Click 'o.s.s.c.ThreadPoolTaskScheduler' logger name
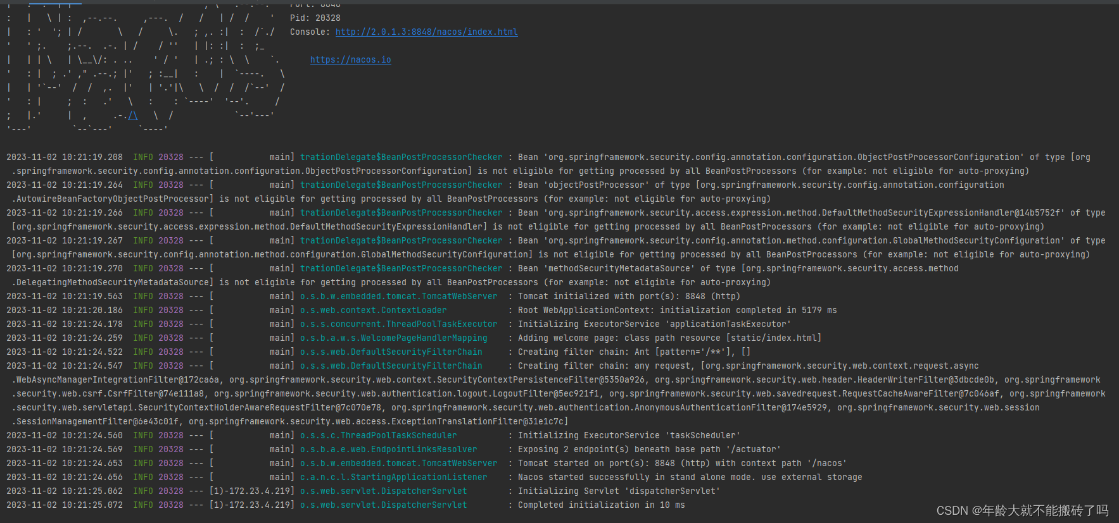 click(x=378, y=435)
